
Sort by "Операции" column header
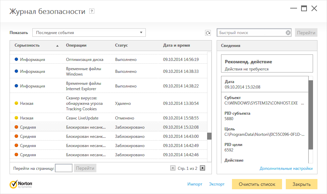click(76, 45)
